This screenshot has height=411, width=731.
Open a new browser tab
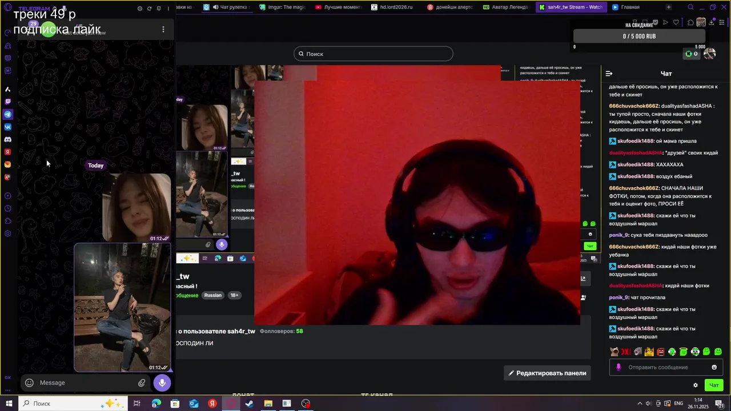point(668,7)
